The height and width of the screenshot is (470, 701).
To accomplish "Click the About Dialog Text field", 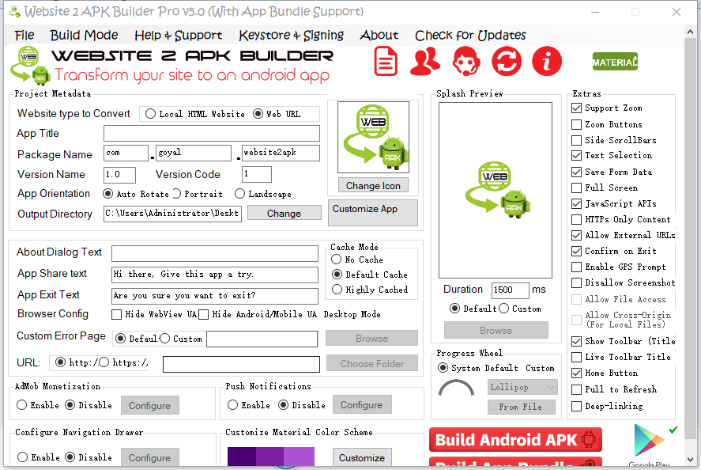I will point(215,253).
